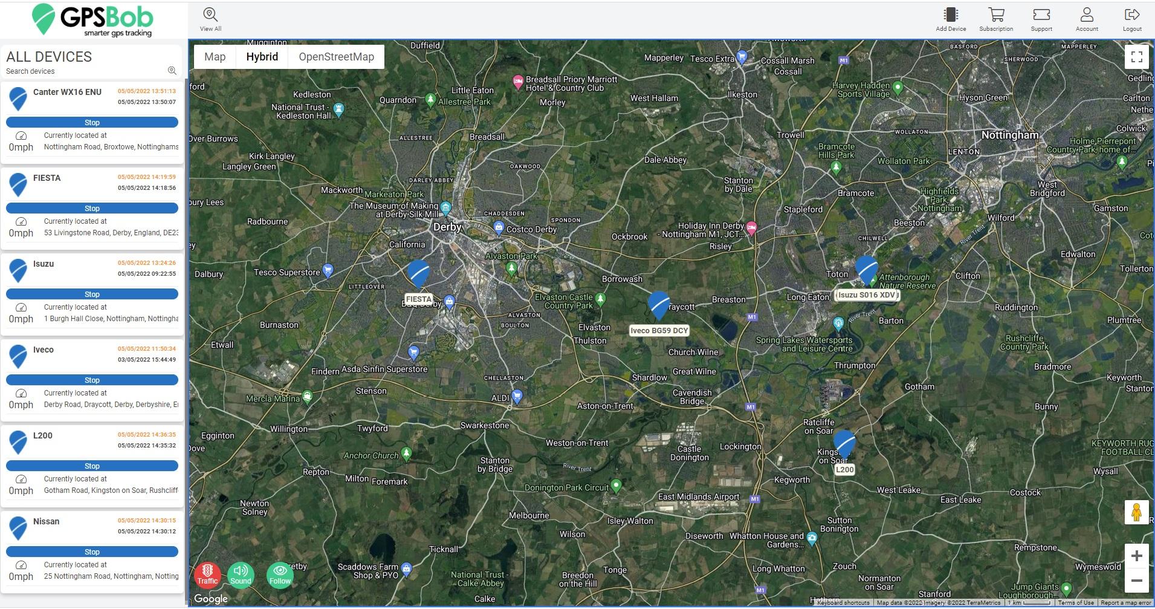Click the Stop bar for Iveco

coord(92,380)
